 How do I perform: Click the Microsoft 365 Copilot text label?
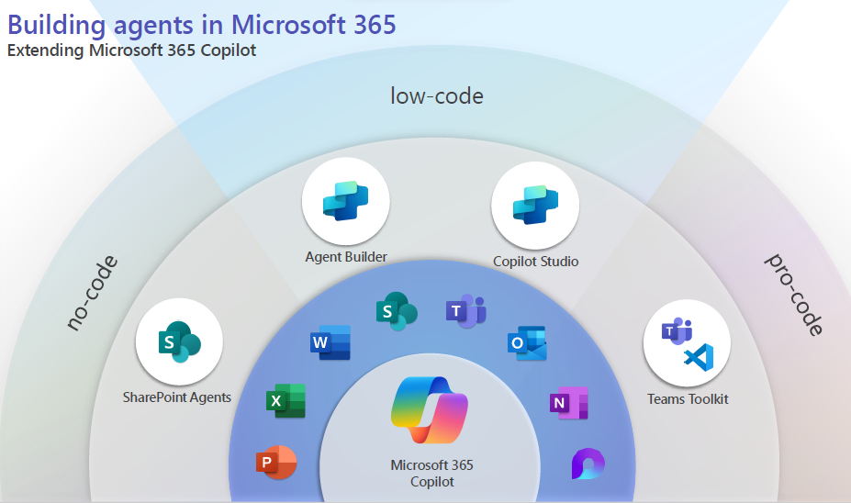click(432, 473)
